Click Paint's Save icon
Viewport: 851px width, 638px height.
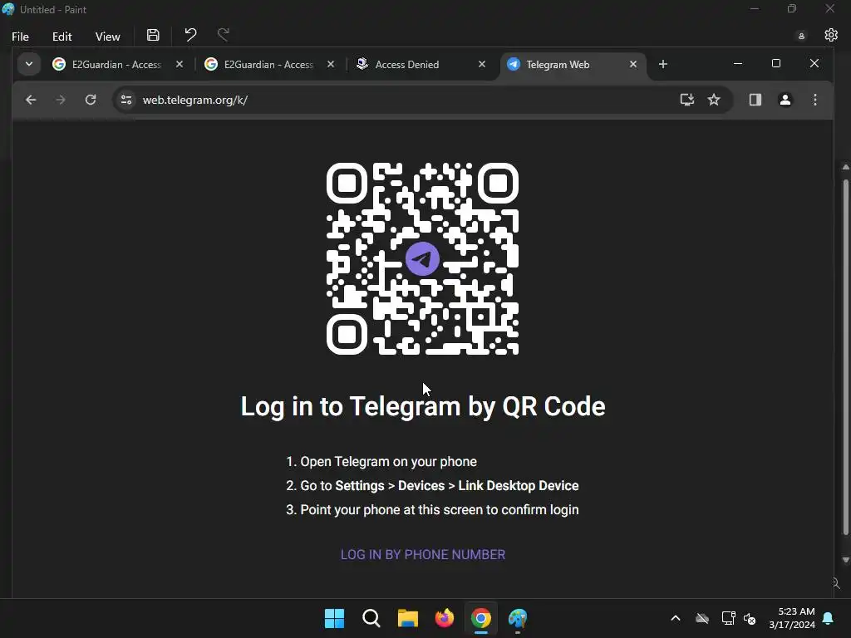(x=153, y=35)
